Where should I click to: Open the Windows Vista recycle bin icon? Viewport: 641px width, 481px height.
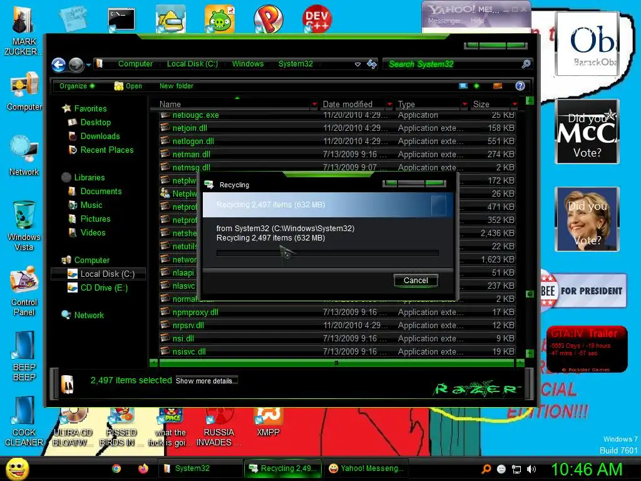(x=24, y=225)
